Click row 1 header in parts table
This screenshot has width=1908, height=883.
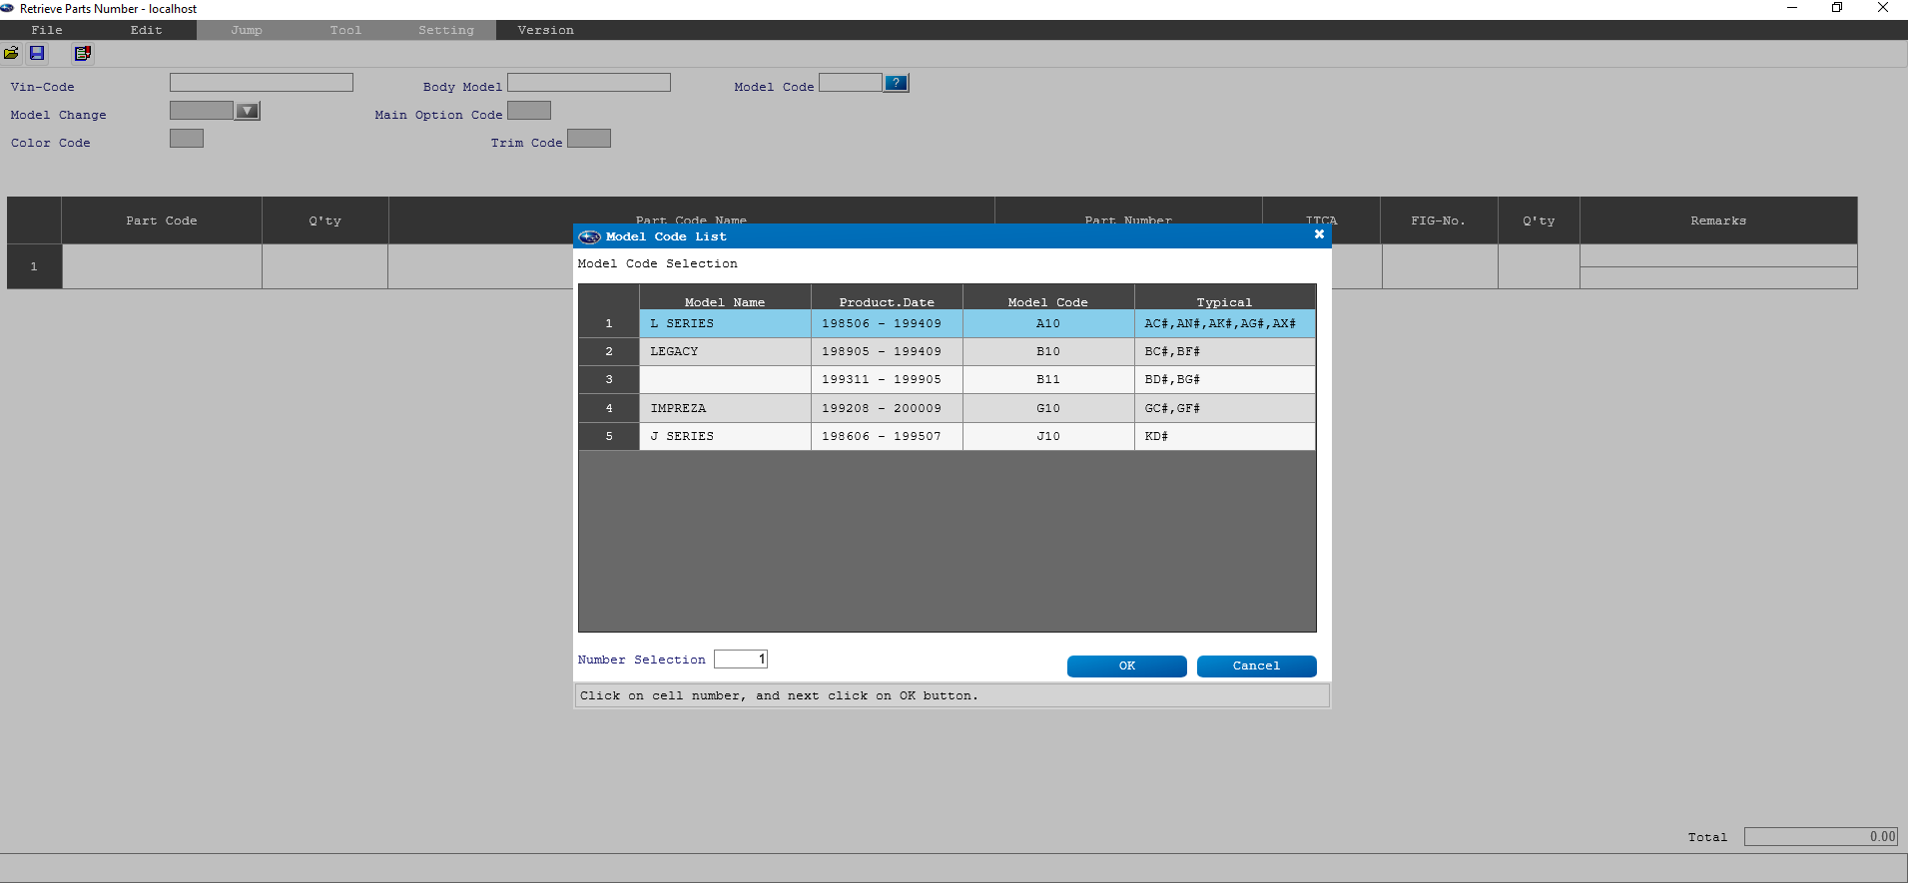point(34,266)
